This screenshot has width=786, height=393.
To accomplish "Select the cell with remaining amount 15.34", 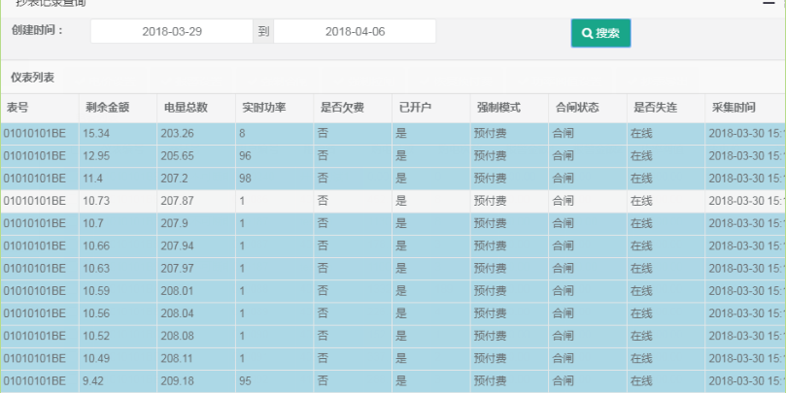I will click(97, 133).
